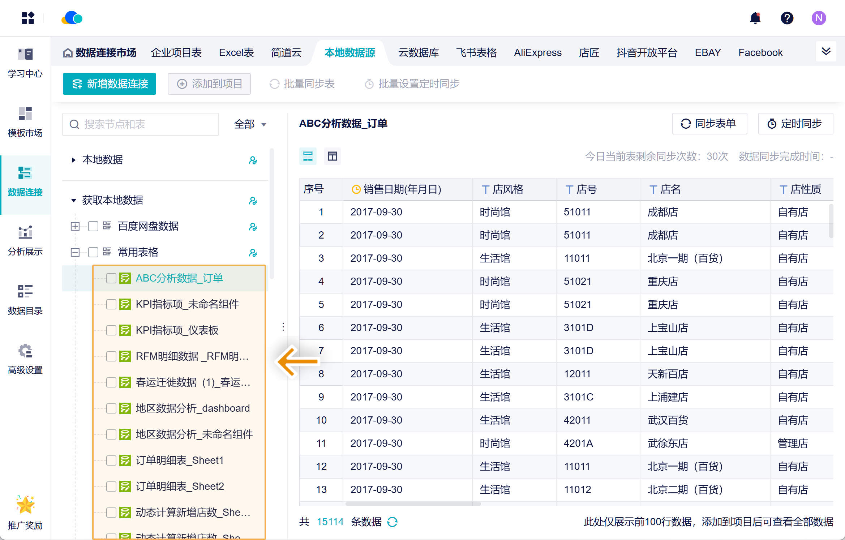Click the 新增数据连接 button
The image size is (845, 540).
click(x=110, y=84)
